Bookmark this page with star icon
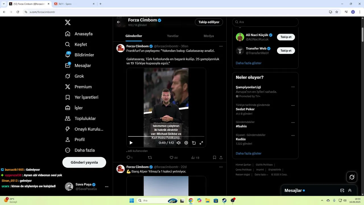The image size is (364, 205). coord(337,12)
